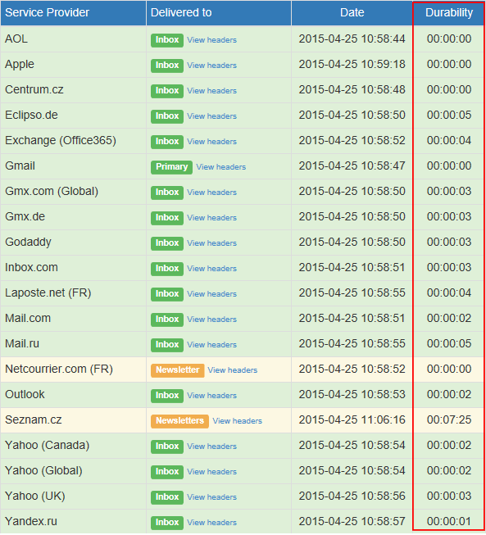Click Eclipso.de durability value 00:00:05
486x535 pixels.
[449, 116]
